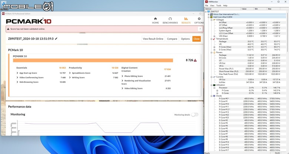
Task: Click HWMonitor Min column header
Action: tap(260, 9)
